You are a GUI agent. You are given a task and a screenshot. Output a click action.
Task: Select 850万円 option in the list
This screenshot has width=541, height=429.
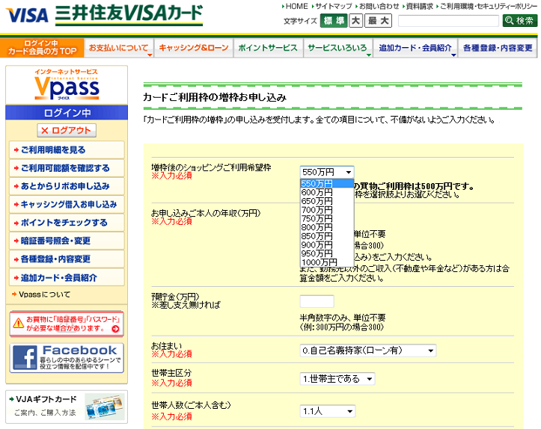[x=327, y=236]
